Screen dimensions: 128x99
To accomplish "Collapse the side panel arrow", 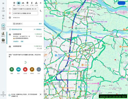I will (x=45, y=50).
